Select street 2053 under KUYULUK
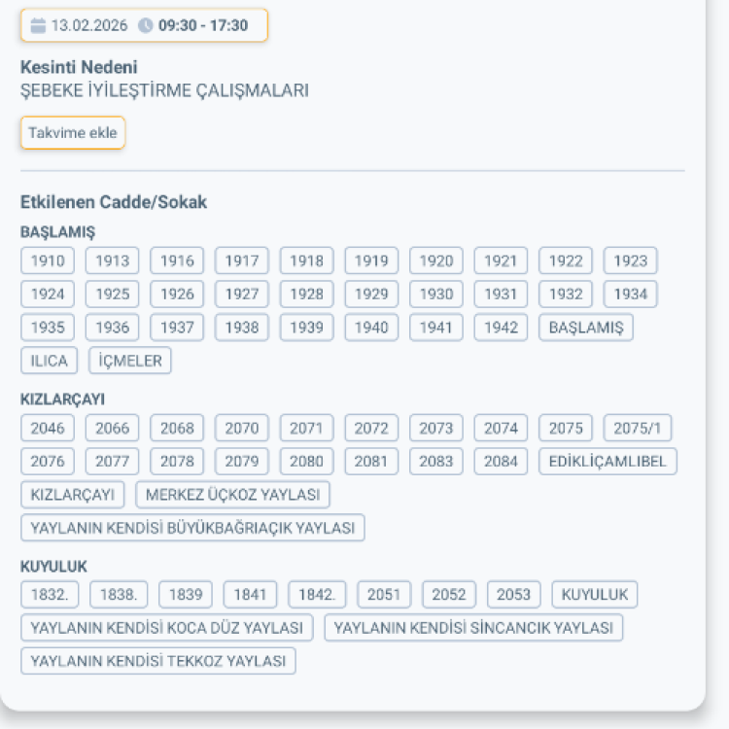 (x=513, y=595)
